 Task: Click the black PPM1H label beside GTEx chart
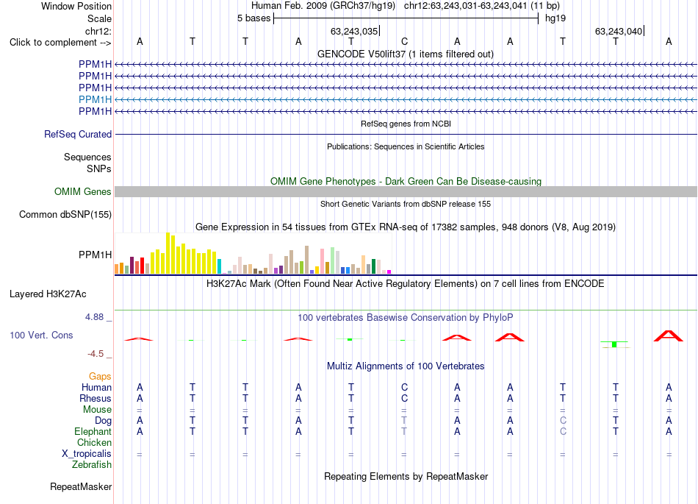click(95, 255)
